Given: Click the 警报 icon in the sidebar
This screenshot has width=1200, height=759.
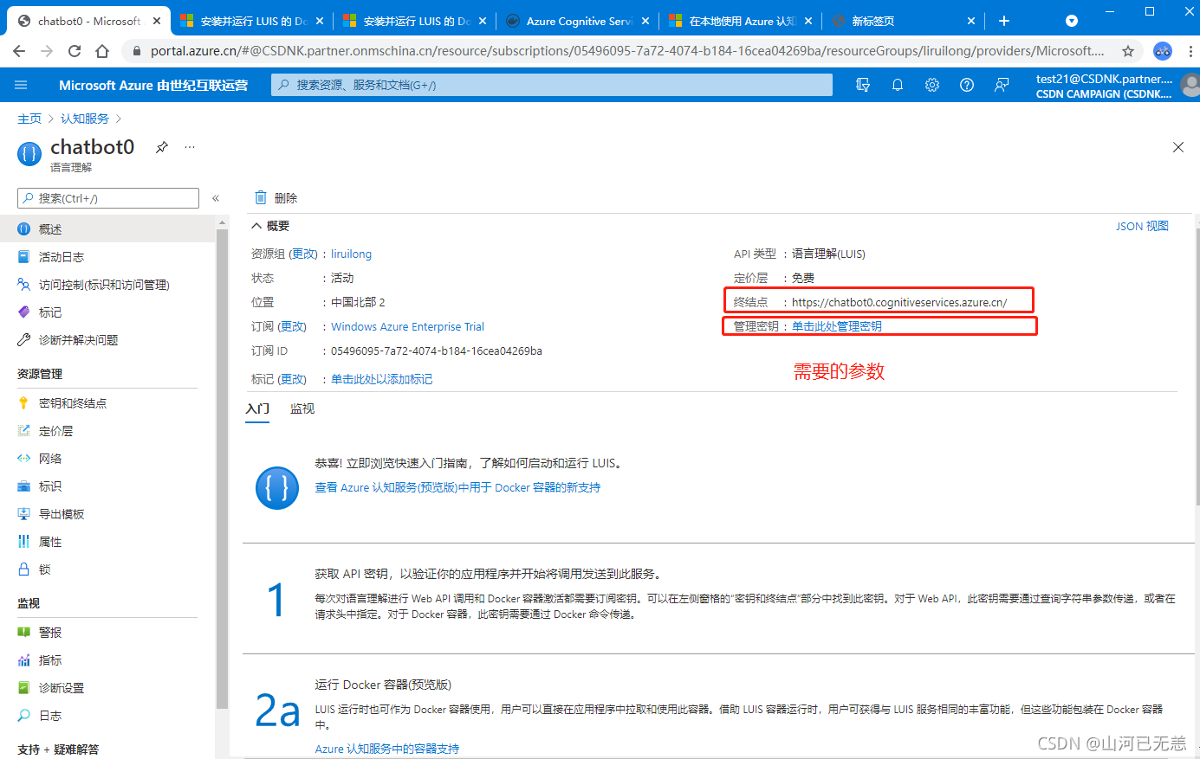Looking at the screenshot, I should [24, 633].
